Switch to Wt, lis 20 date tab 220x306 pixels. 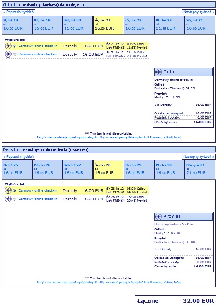[x=78, y=25]
